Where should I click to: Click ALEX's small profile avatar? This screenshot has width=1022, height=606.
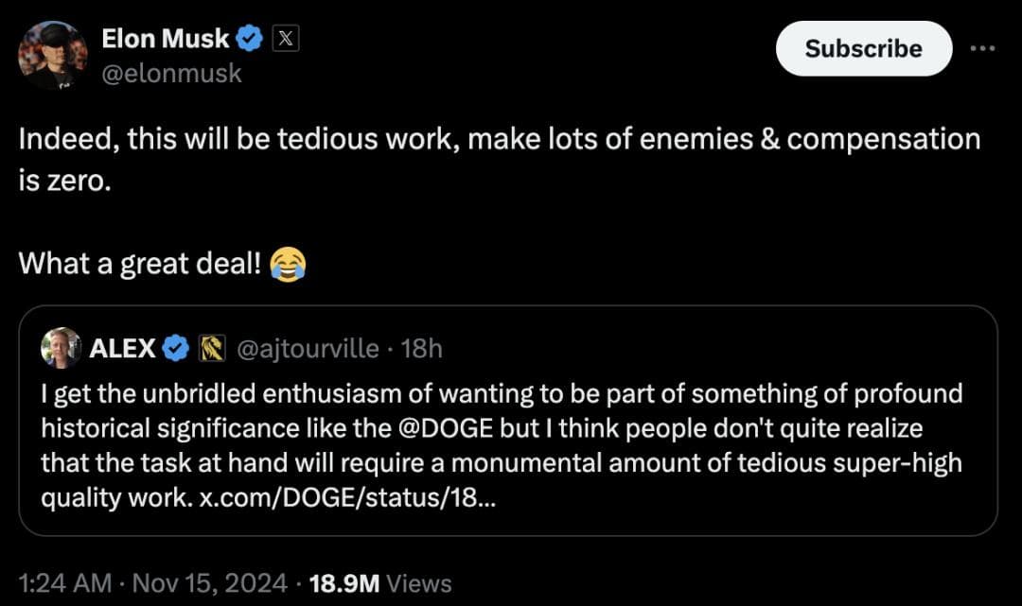coord(62,349)
